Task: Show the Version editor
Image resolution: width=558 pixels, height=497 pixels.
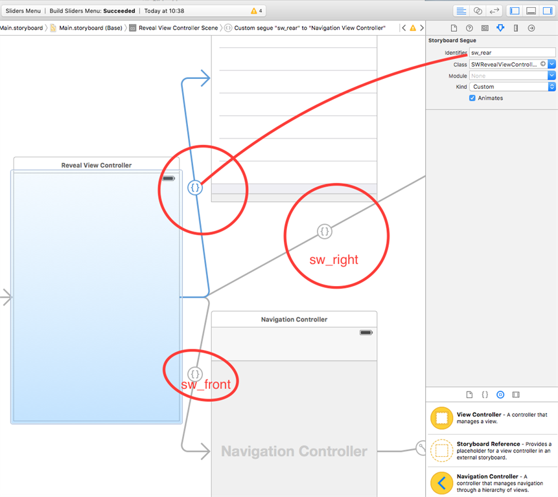Action: 494,11
